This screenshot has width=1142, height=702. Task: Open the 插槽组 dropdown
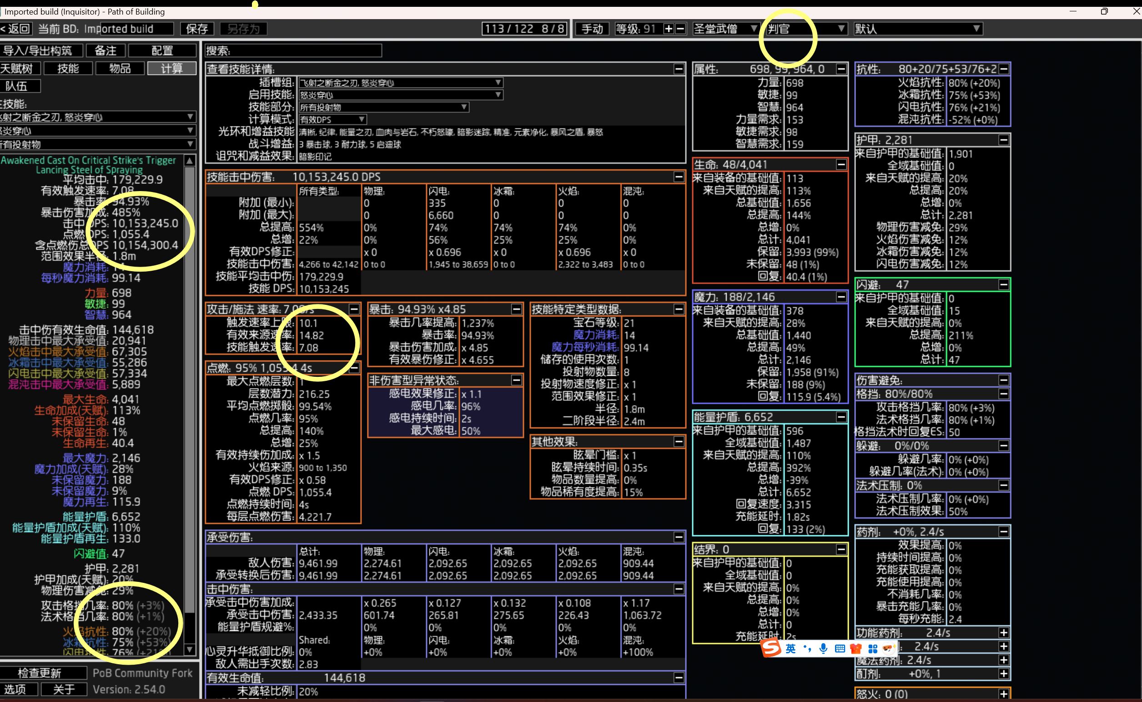click(x=401, y=83)
